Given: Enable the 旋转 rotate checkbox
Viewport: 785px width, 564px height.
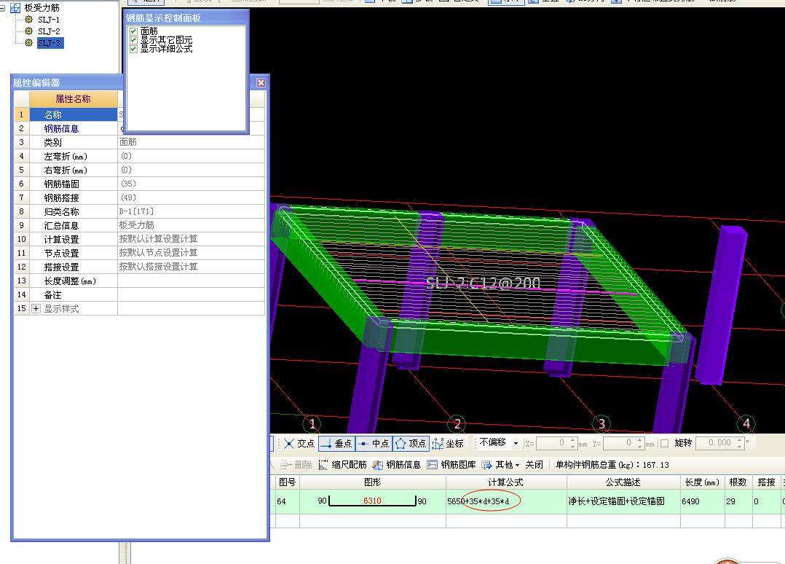Looking at the screenshot, I should coord(664,443).
